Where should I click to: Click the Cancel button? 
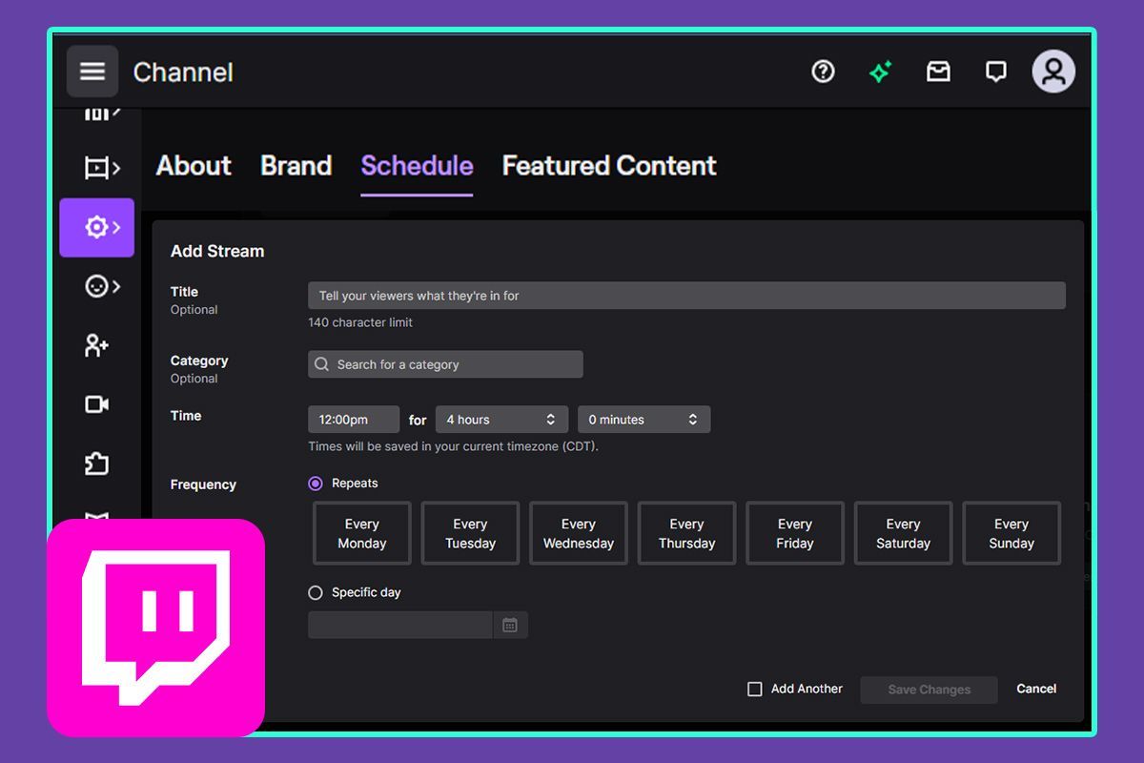point(1036,689)
